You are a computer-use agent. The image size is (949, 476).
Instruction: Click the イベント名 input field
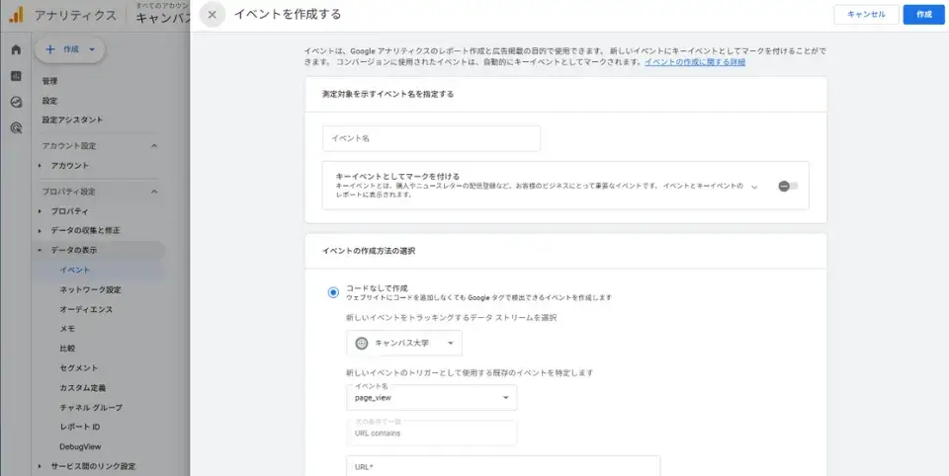pyautogui.click(x=432, y=138)
